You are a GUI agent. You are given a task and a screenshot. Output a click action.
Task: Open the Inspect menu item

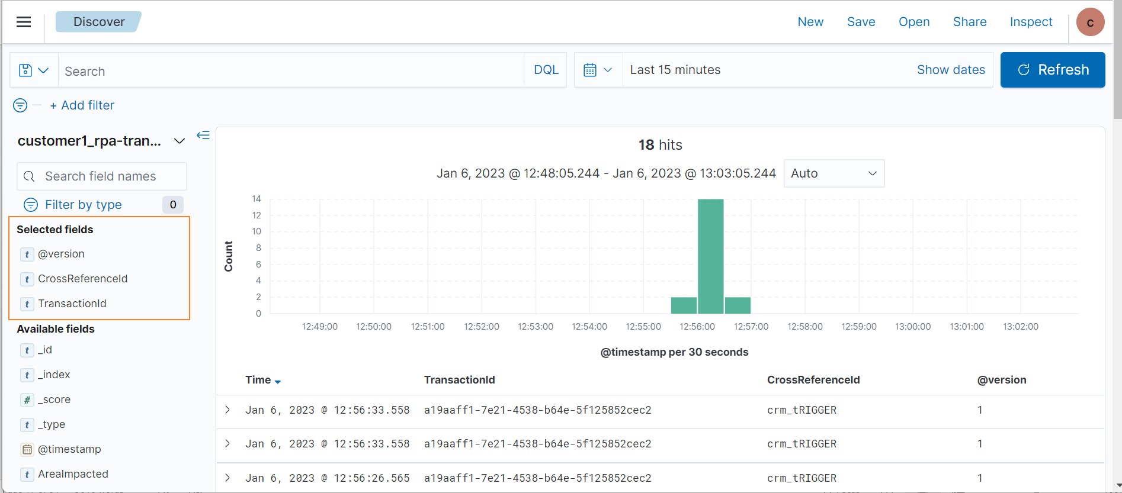coord(1031,22)
